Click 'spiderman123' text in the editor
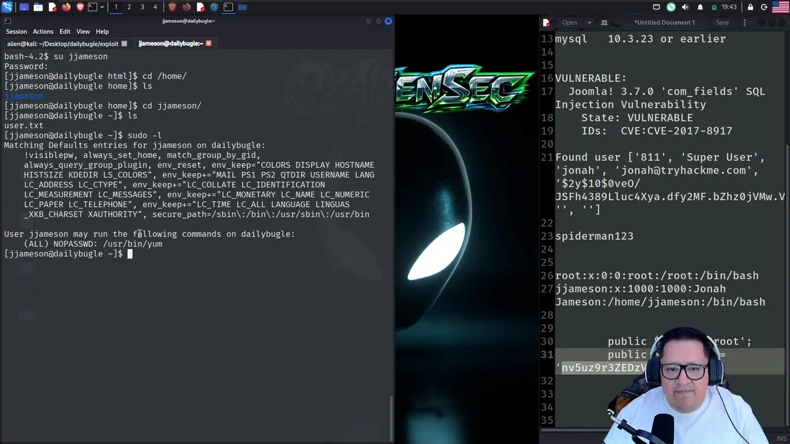This screenshot has height=444, width=790. click(594, 236)
